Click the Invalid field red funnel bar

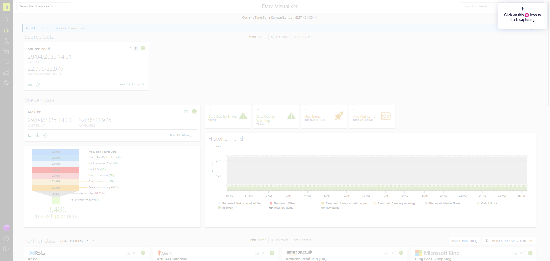(x=56, y=170)
